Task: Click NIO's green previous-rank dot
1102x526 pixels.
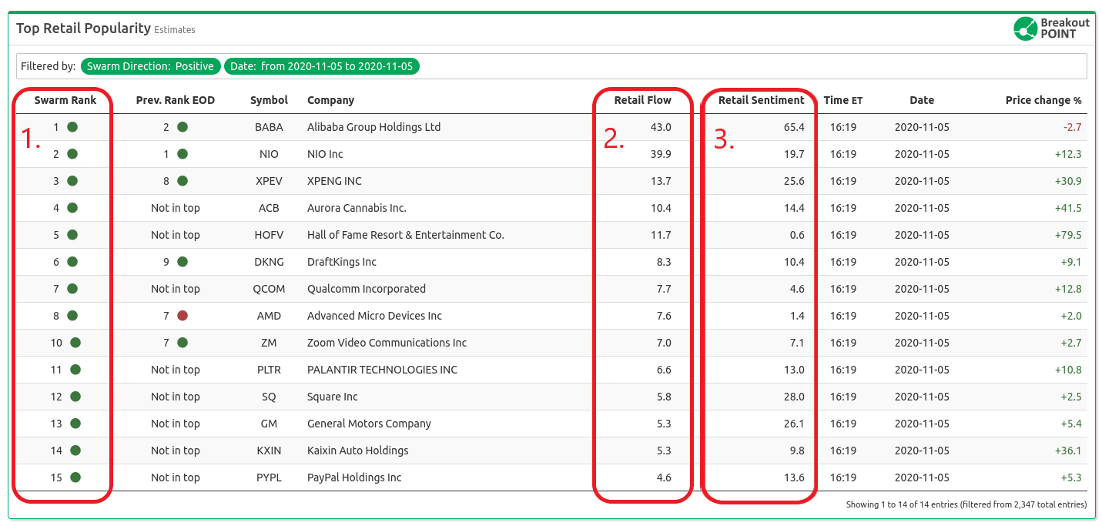Action: point(183,154)
